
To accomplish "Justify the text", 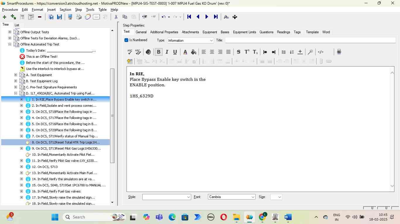I will [x=228, y=52].
